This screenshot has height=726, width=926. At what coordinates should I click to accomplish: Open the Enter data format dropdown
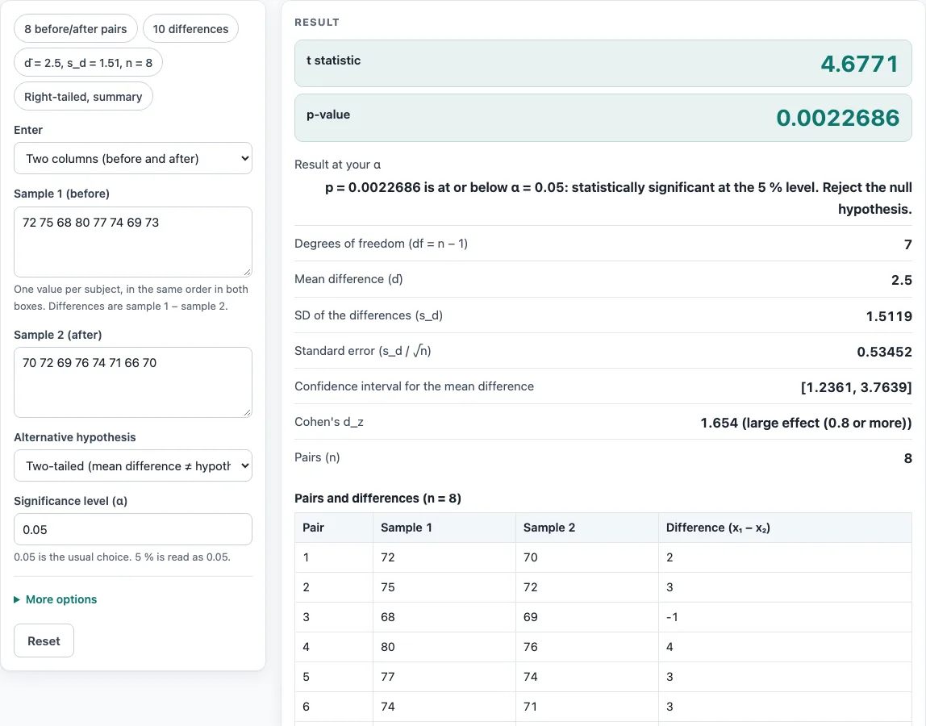(133, 158)
